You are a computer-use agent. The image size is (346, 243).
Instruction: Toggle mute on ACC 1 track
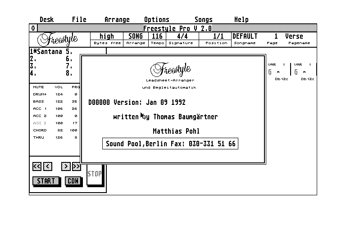coord(40,109)
